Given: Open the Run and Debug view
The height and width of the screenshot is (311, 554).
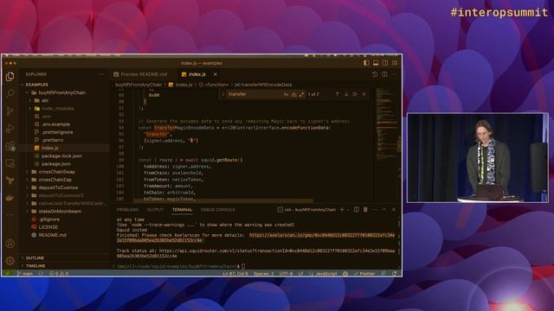Looking at the screenshot, I should pos(10,128).
